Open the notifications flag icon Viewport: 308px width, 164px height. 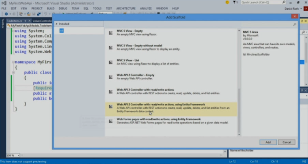click(x=234, y=2)
